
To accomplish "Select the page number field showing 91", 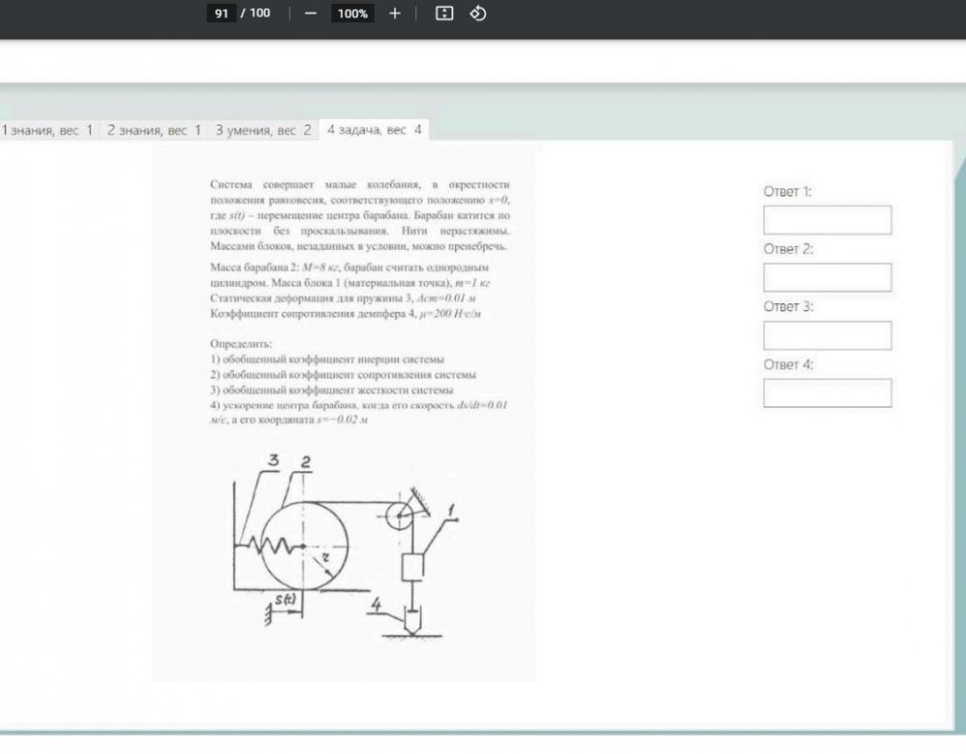I will click(221, 14).
